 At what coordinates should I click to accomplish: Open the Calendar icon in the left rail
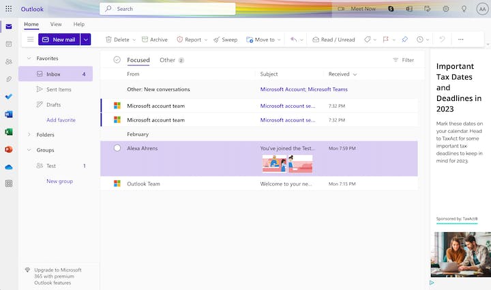pos(9,44)
